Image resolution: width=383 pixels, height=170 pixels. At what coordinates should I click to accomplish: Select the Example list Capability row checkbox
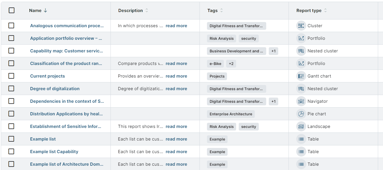(11, 152)
